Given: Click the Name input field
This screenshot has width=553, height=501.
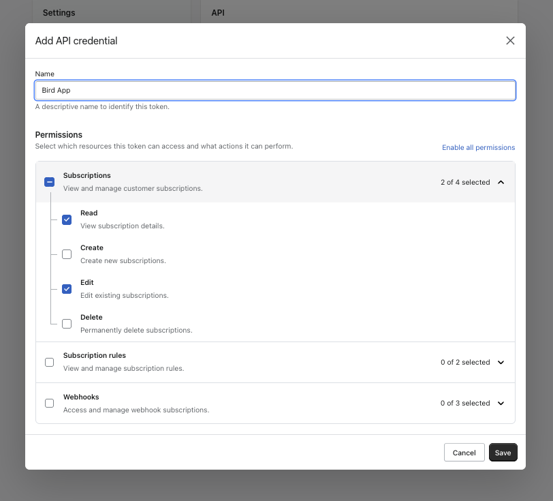Looking at the screenshot, I should click(x=275, y=91).
